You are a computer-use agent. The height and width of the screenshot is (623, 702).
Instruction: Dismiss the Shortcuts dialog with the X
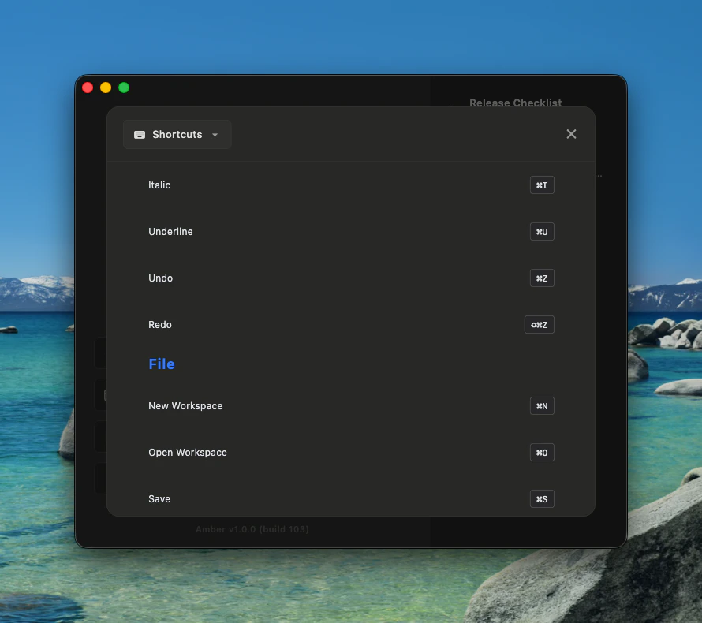coord(571,133)
